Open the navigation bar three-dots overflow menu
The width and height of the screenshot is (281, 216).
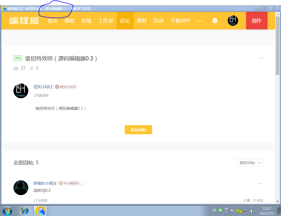pyautogui.click(x=200, y=21)
